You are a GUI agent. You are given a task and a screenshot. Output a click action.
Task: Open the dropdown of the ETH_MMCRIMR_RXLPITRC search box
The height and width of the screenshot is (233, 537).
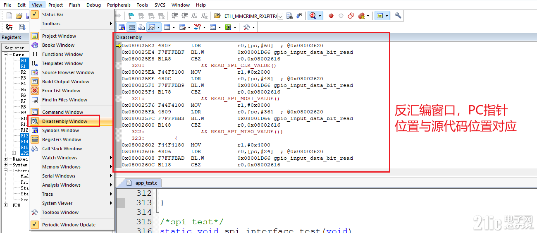(x=280, y=16)
